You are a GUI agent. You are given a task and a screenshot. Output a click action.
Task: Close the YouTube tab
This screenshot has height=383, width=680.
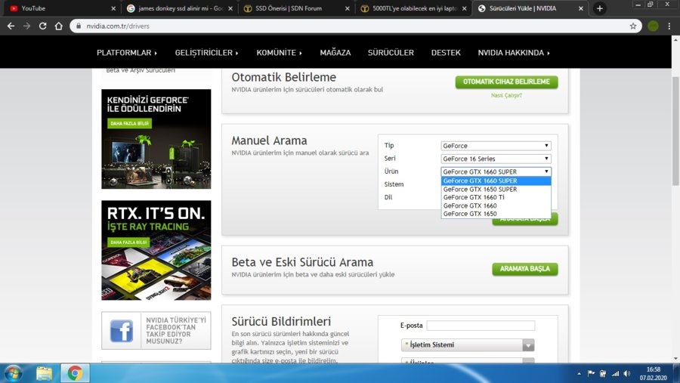coord(113,8)
